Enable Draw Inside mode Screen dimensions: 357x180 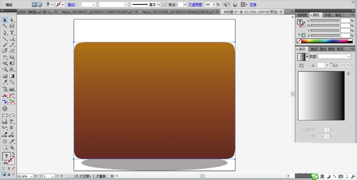(13, 174)
